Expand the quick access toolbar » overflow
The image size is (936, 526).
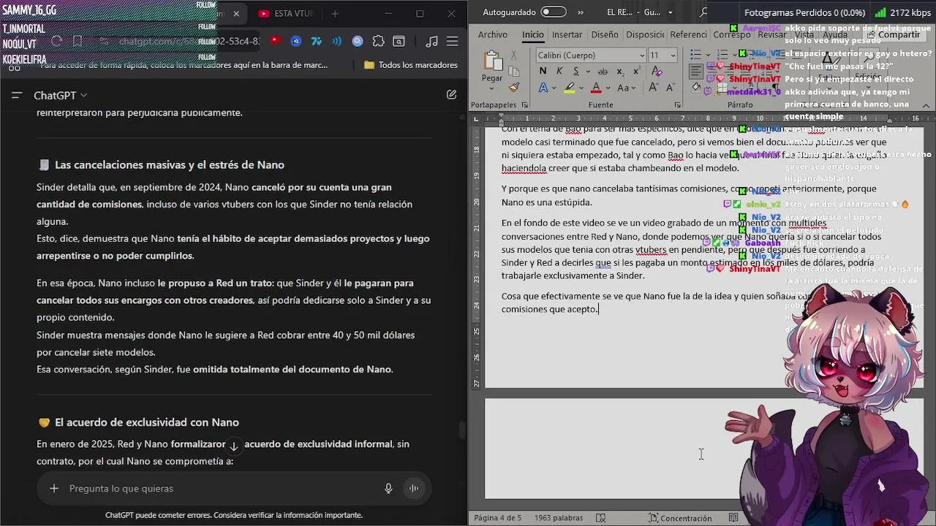[581, 12]
